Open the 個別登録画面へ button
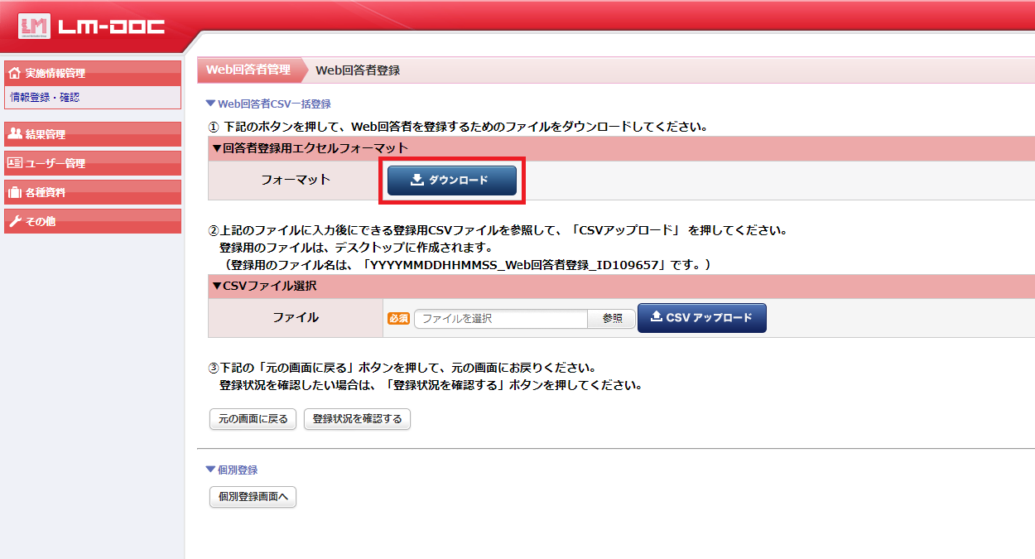Screen dimensions: 1035x559 [x=253, y=497]
